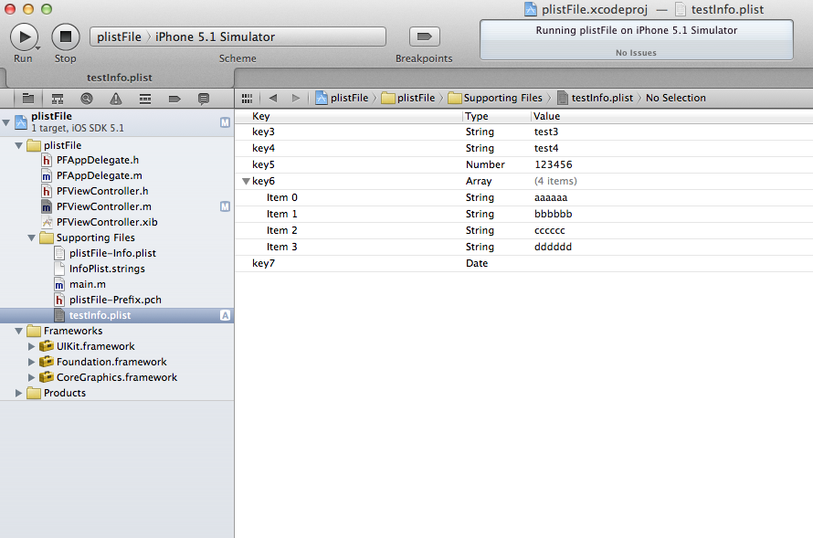The height and width of the screenshot is (538, 813).
Task: Expand UIKit.framework
Action: 31,346
